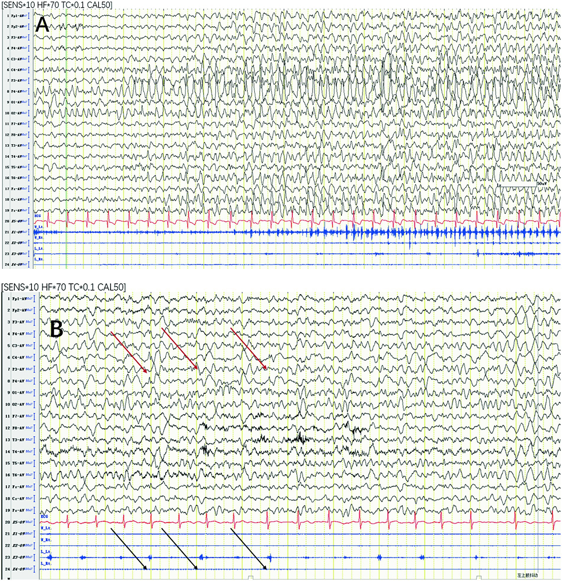Click the L_Lt EMG label in panel B
The image size is (562, 581).
tap(46, 551)
